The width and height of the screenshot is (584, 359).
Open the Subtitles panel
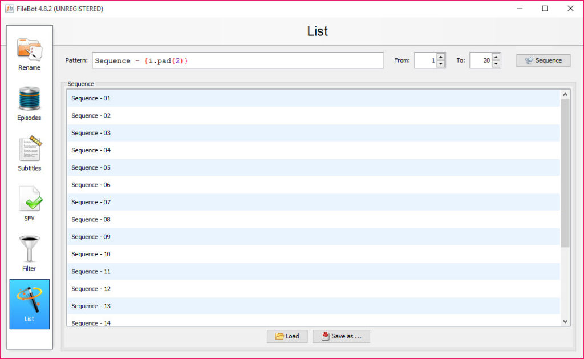pos(29,154)
